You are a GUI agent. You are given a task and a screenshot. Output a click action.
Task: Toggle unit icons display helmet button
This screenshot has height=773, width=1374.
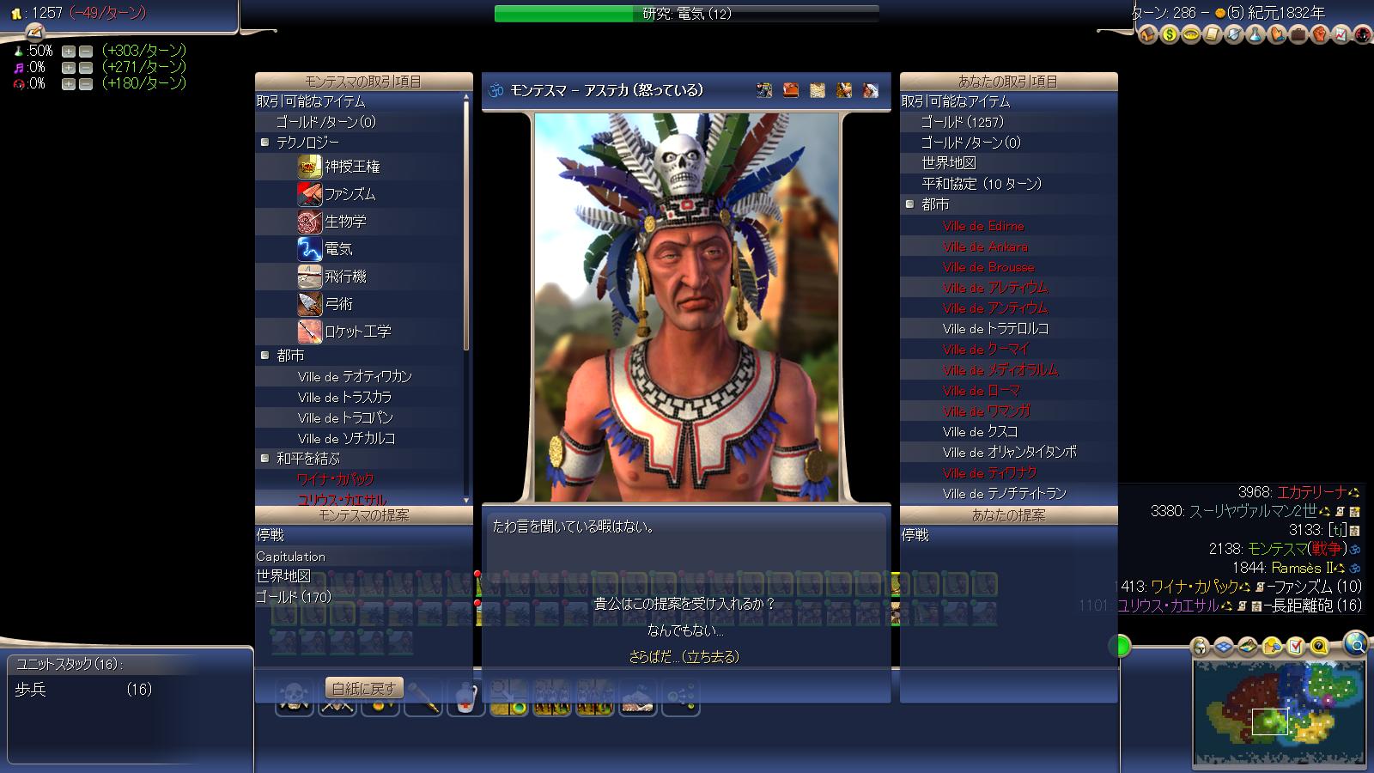(x=1200, y=647)
